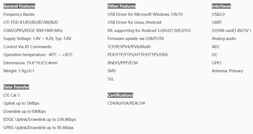Click the GSM/GPRS/EDGE 900/1800 MHz text

[33, 31]
